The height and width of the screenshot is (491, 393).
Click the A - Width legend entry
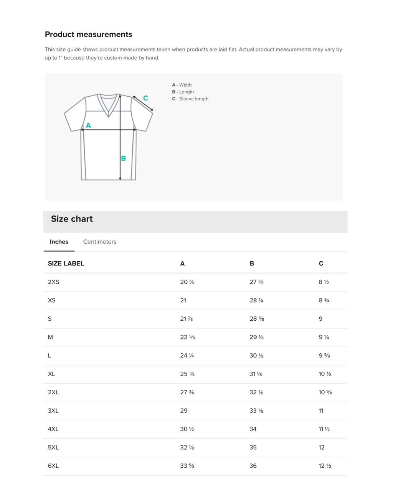(x=182, y=85)
